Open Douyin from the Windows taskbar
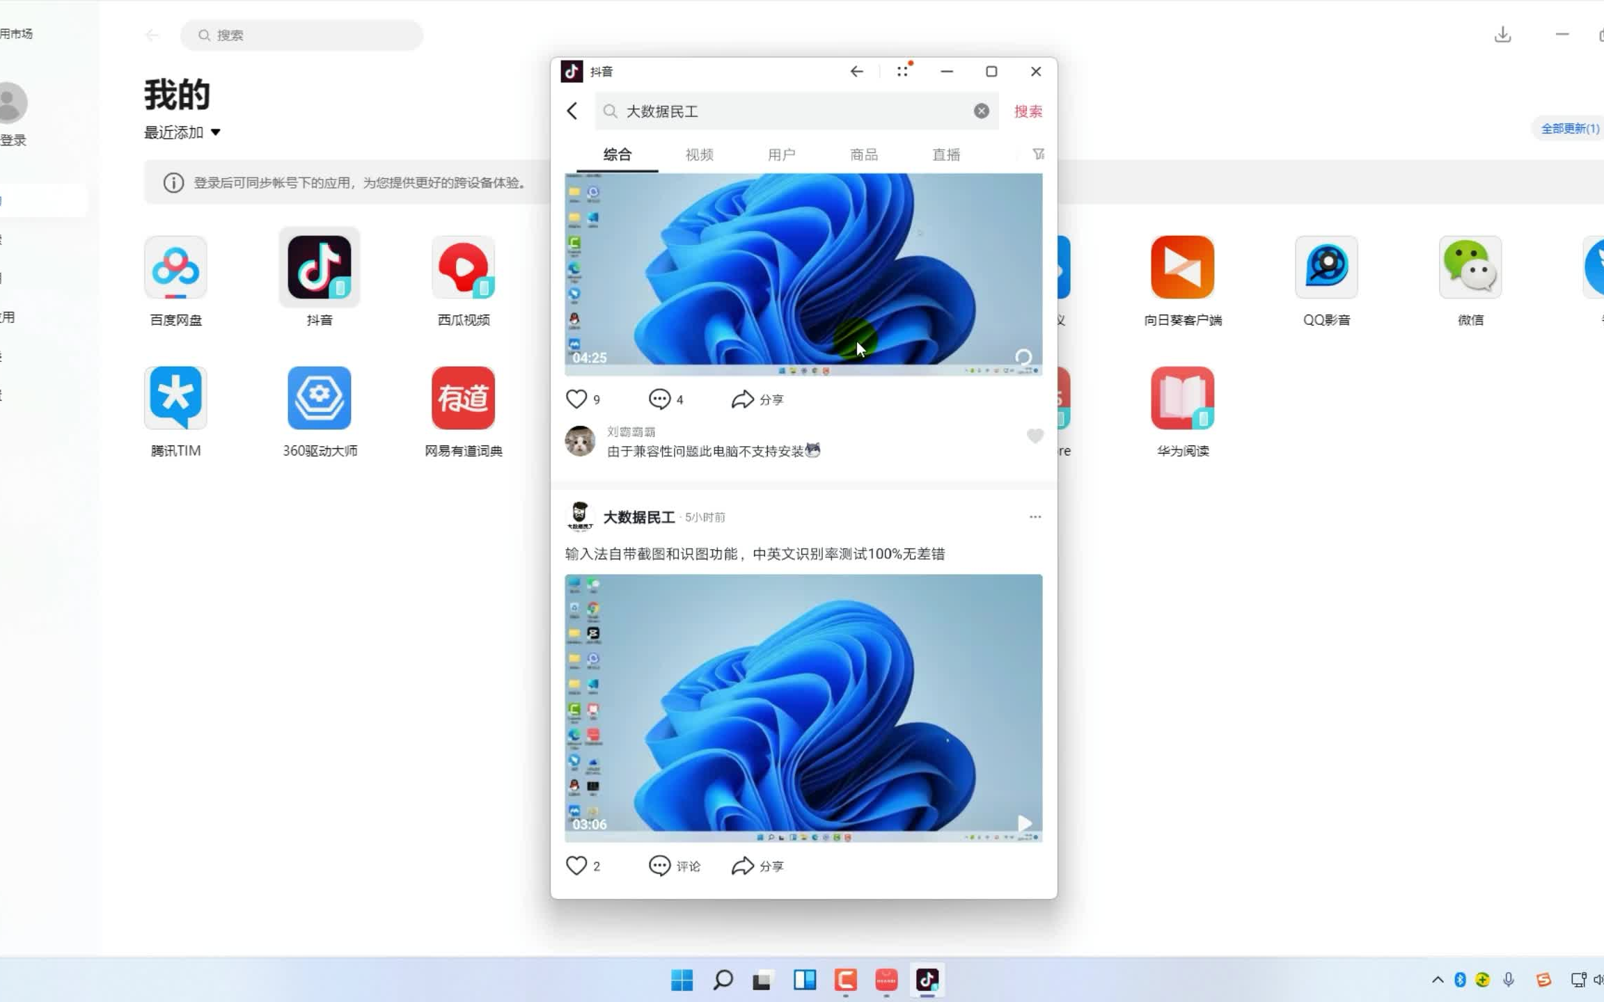The width and height of the screenshot is (1604, 1002). 927,980
